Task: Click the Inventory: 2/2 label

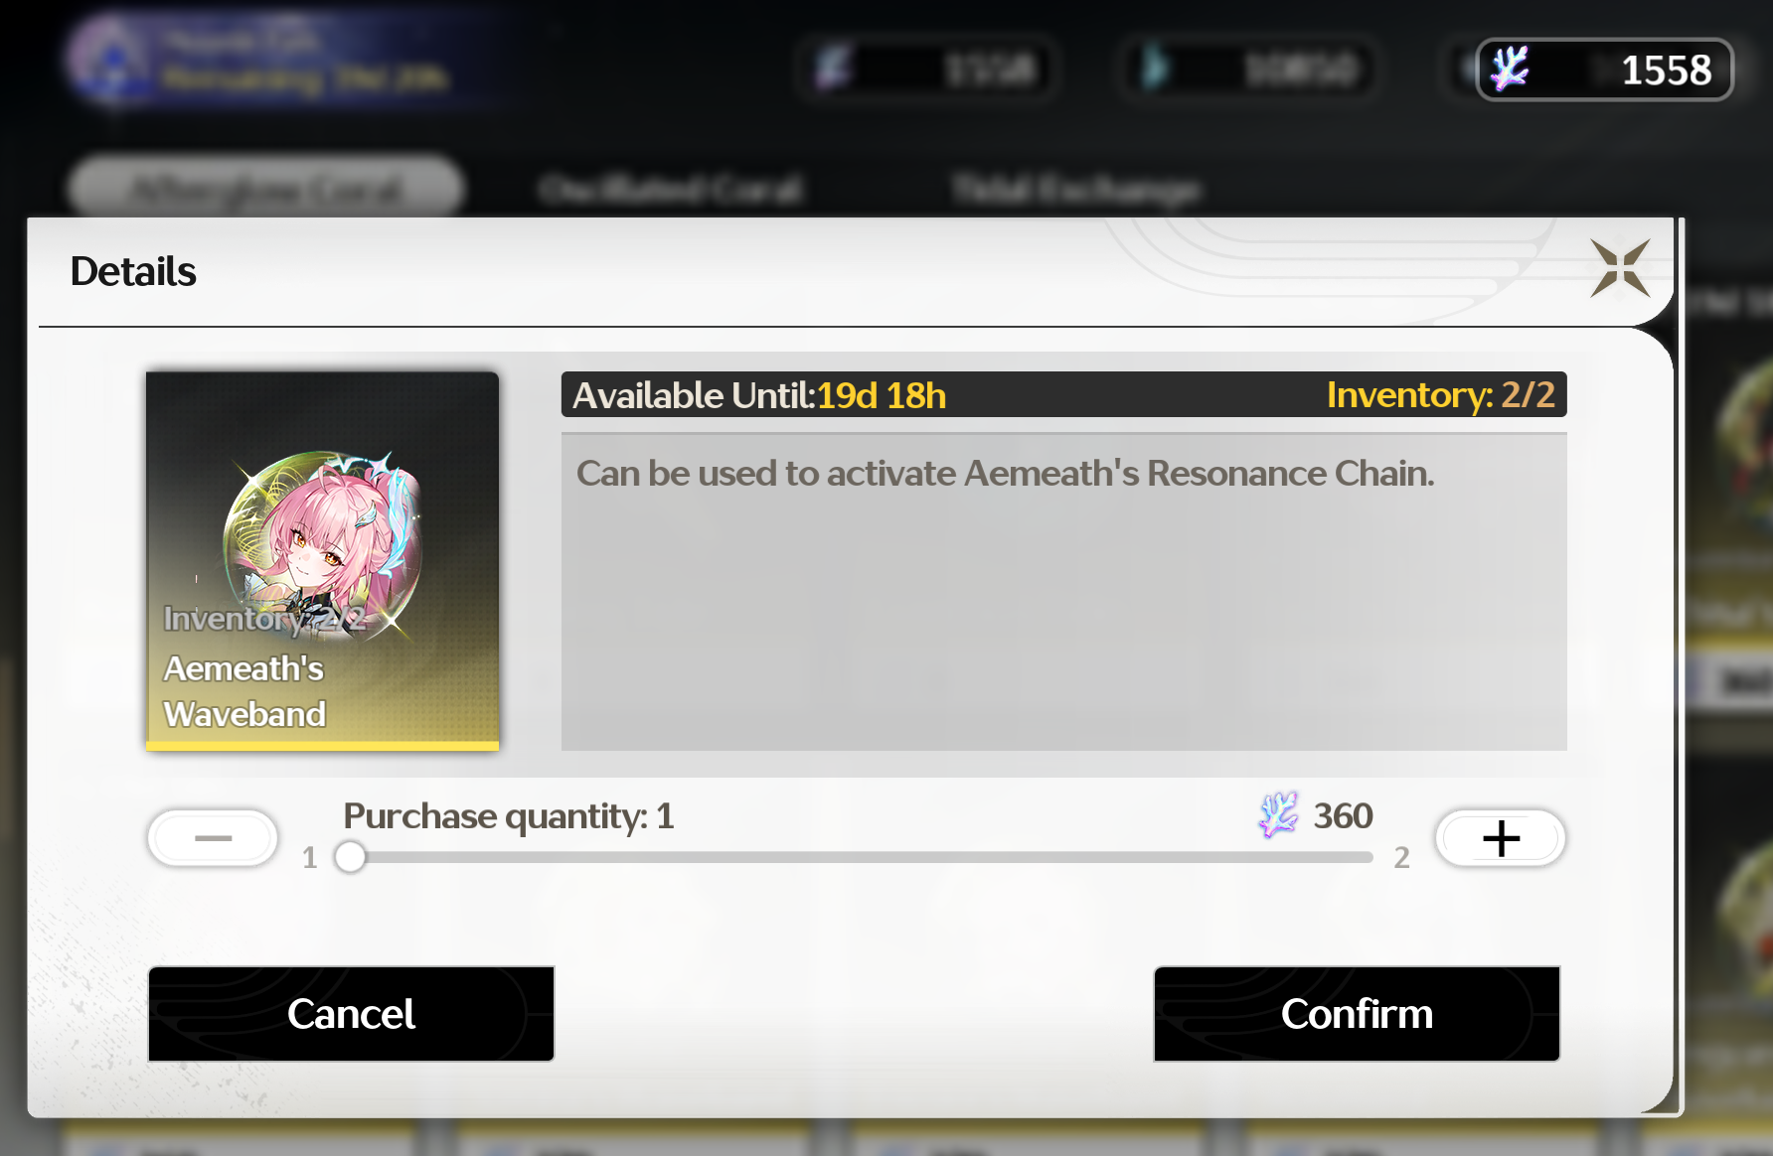Action: click(1440, 395)
